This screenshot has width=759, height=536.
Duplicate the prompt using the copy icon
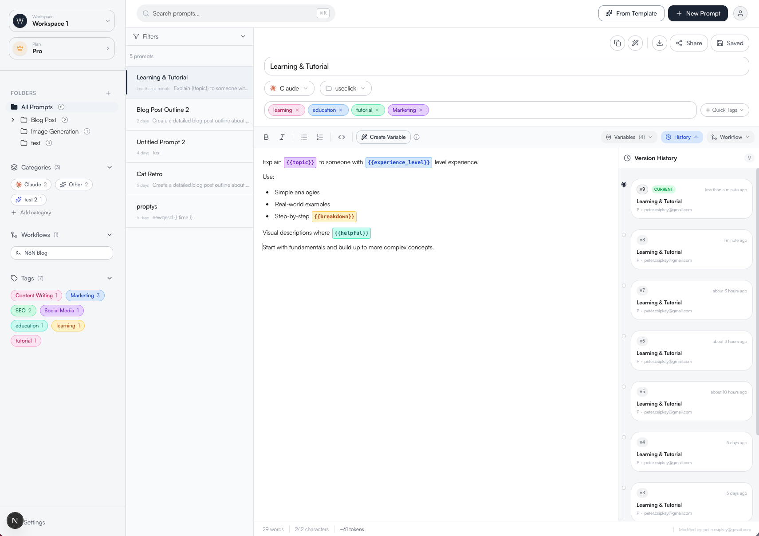(617, 43)
